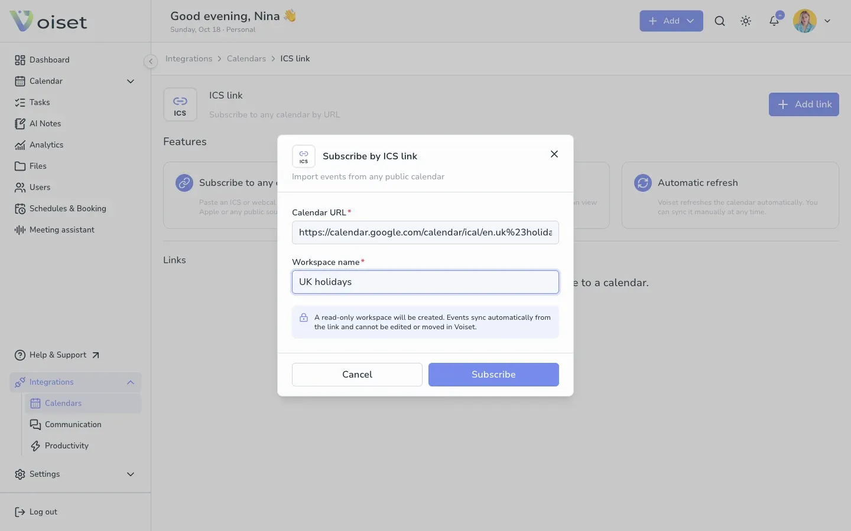Screen dimensions: 851x531
Task: Open the search magnifier icon
Action: point(719,21)
